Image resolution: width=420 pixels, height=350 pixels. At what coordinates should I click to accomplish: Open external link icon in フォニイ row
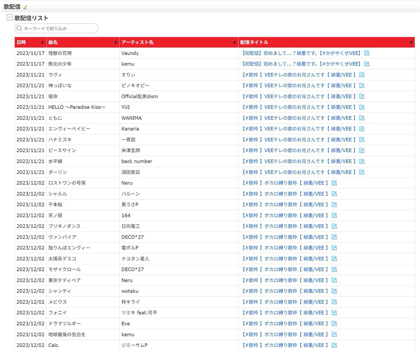click(x=334, y=313)
